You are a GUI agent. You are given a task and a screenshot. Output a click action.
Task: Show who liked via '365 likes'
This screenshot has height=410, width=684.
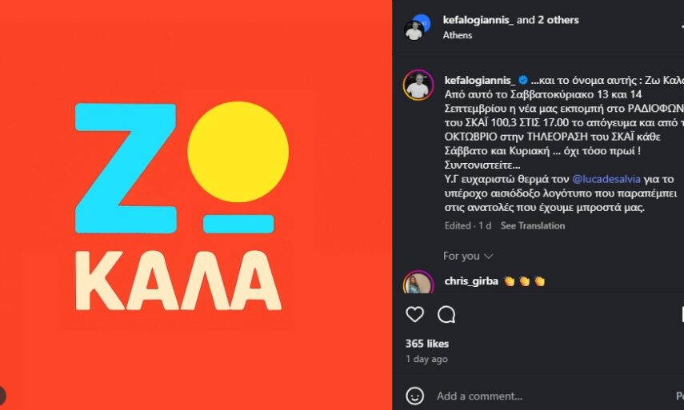(x=427, y=344)
